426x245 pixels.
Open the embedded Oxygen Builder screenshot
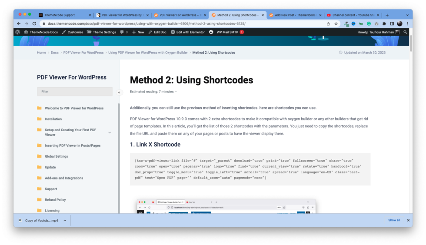(226, 206)
